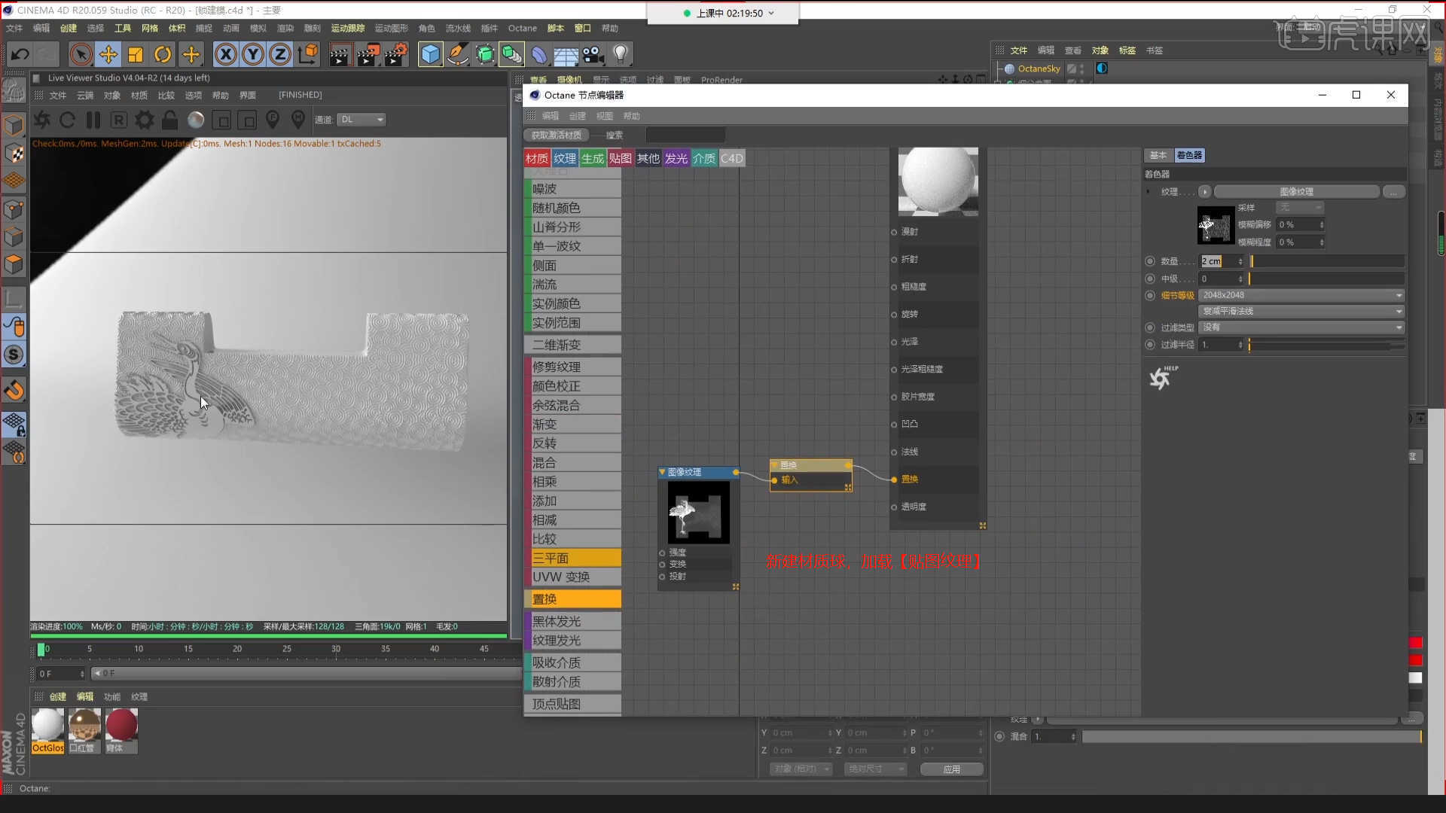Click the focus picker pin icon

point(273,120)
